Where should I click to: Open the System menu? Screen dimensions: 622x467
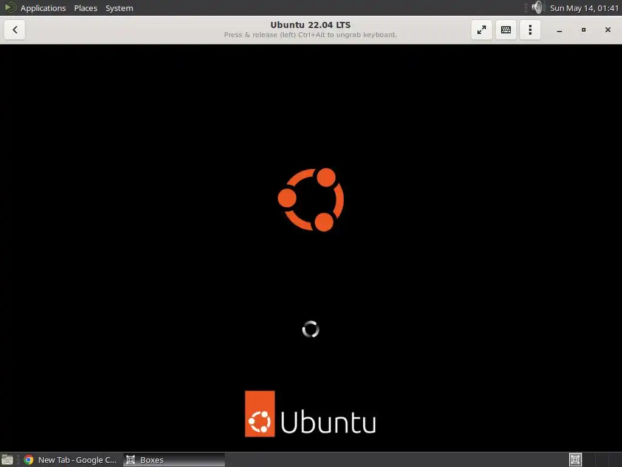click(x=119, y=8)
